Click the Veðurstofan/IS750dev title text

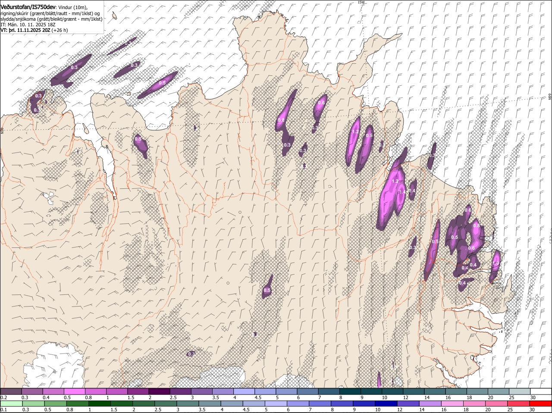[28, 7]
